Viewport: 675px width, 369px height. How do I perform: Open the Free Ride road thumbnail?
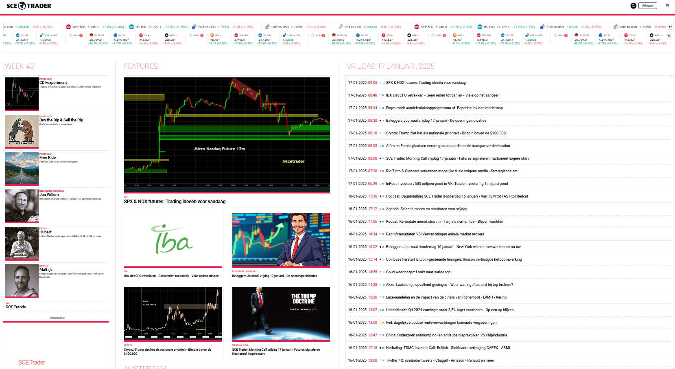[x=22, y=169]
